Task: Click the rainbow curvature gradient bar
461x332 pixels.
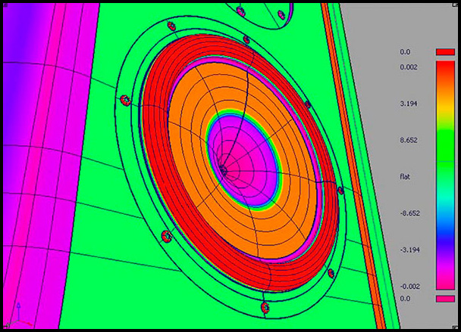Action: pyautogui.click(x=444, y=175)
